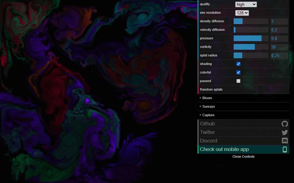Image resolution: width=294 pixels, height=183 pixels.
Task: Click the shading label
Action: pyautogui.click(x=206, y=64)
